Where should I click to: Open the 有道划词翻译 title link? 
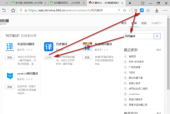[x=26, y=44]
